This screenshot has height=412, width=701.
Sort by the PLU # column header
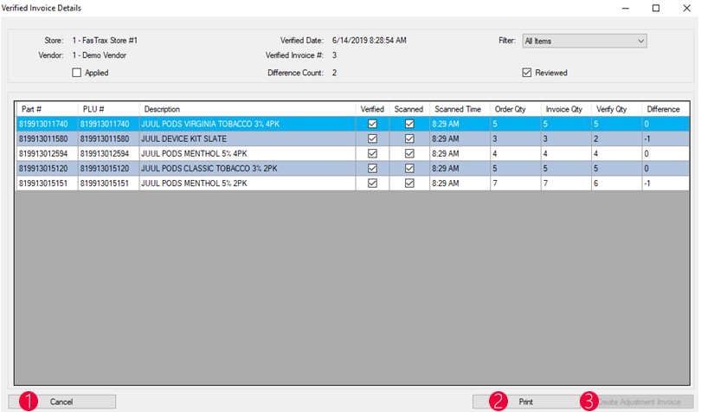click(x=109, y=109)
